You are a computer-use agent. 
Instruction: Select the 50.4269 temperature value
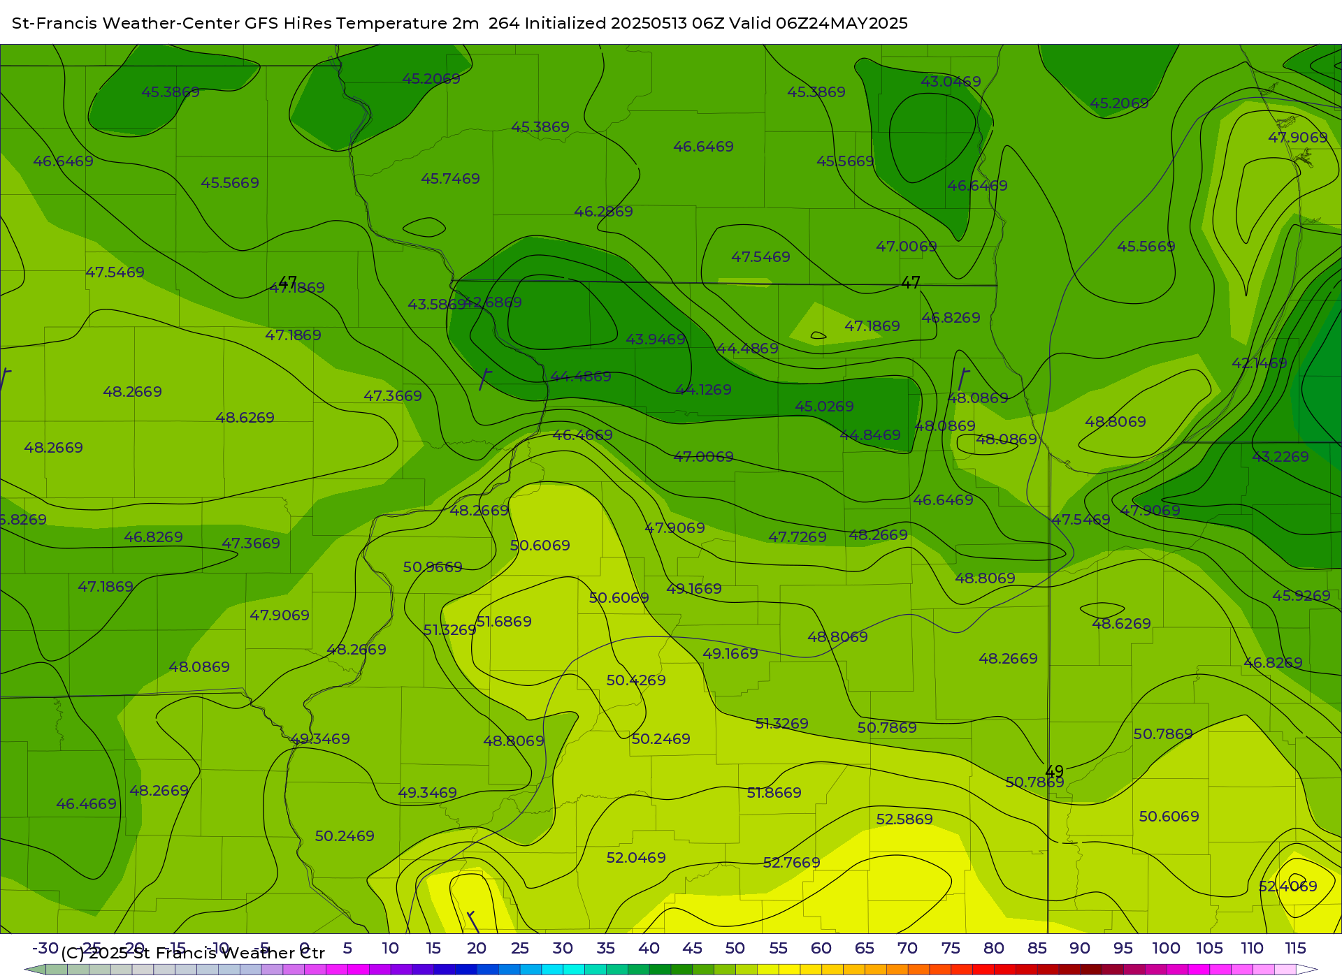click(x=636, y=680)
